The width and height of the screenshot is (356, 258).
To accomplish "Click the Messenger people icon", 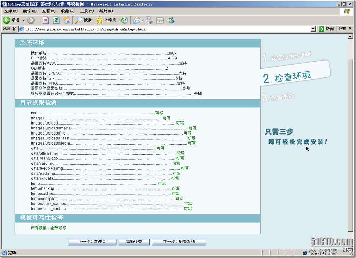I will [171, 20].
